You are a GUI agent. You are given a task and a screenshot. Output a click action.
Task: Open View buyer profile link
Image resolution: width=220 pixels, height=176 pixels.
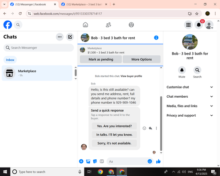(131, 76)
